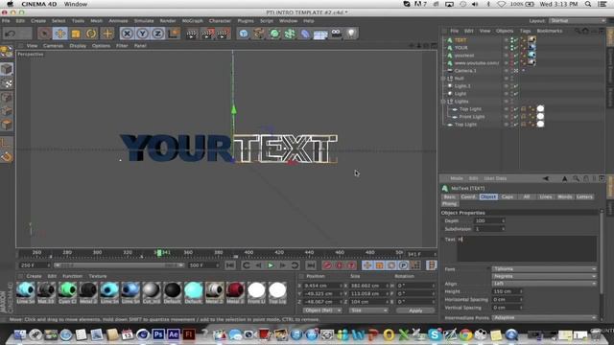The height and width of the screenshot is (345, 614).
Task: Select the red Metal material swatch
Action: (235, 293)
